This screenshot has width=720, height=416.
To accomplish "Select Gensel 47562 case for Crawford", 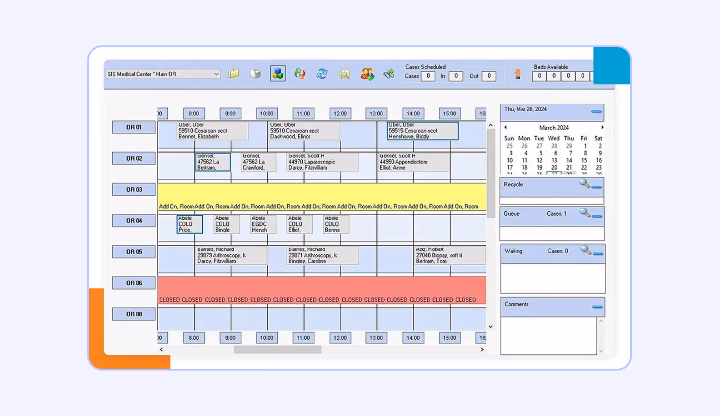I will tap(259, 162).
